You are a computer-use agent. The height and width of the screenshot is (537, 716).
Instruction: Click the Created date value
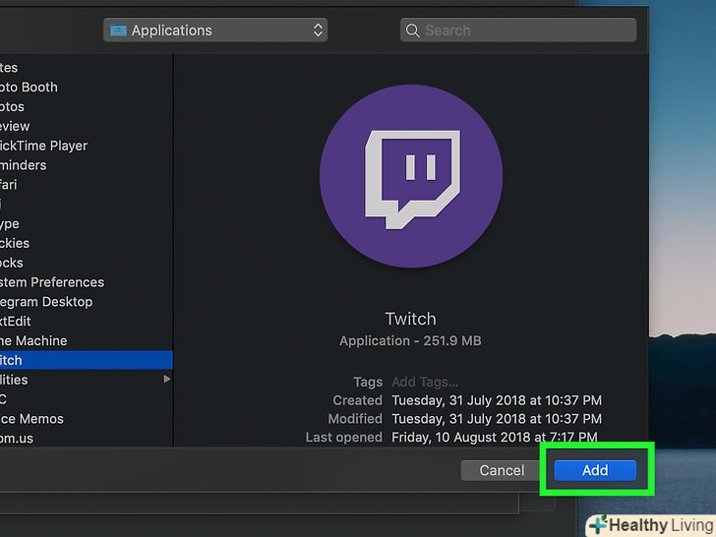coord(497,400)
